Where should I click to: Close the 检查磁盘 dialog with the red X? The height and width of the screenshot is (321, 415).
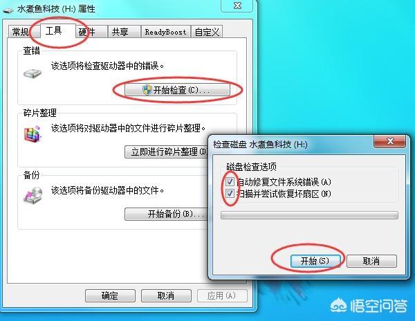[x=389, y=141]
